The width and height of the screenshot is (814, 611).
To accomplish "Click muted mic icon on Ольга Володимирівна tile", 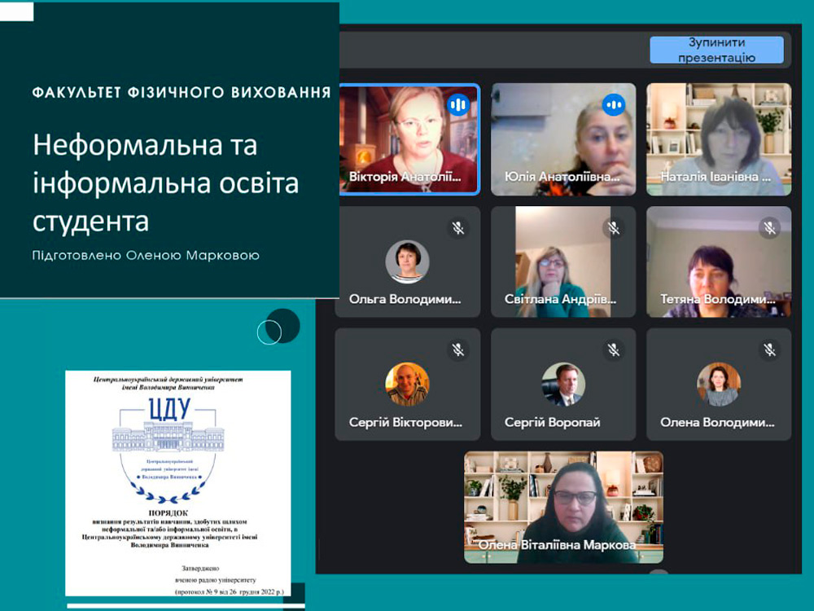I will [x=458, y=227].
